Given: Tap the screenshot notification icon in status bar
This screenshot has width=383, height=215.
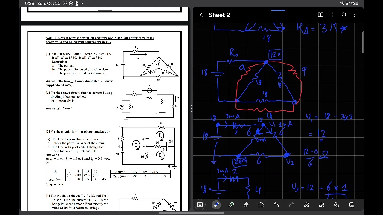Looking at the screenshot, I should (66, 4).
